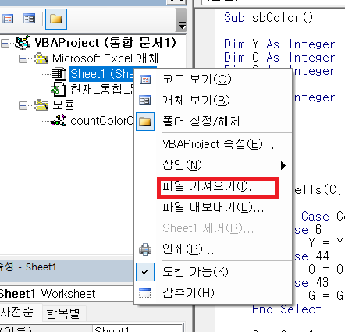This screenshot has width=345, height=332.
Task: Choose 파일 가져오기(I)... menu entry
Action: click(213, 186)
